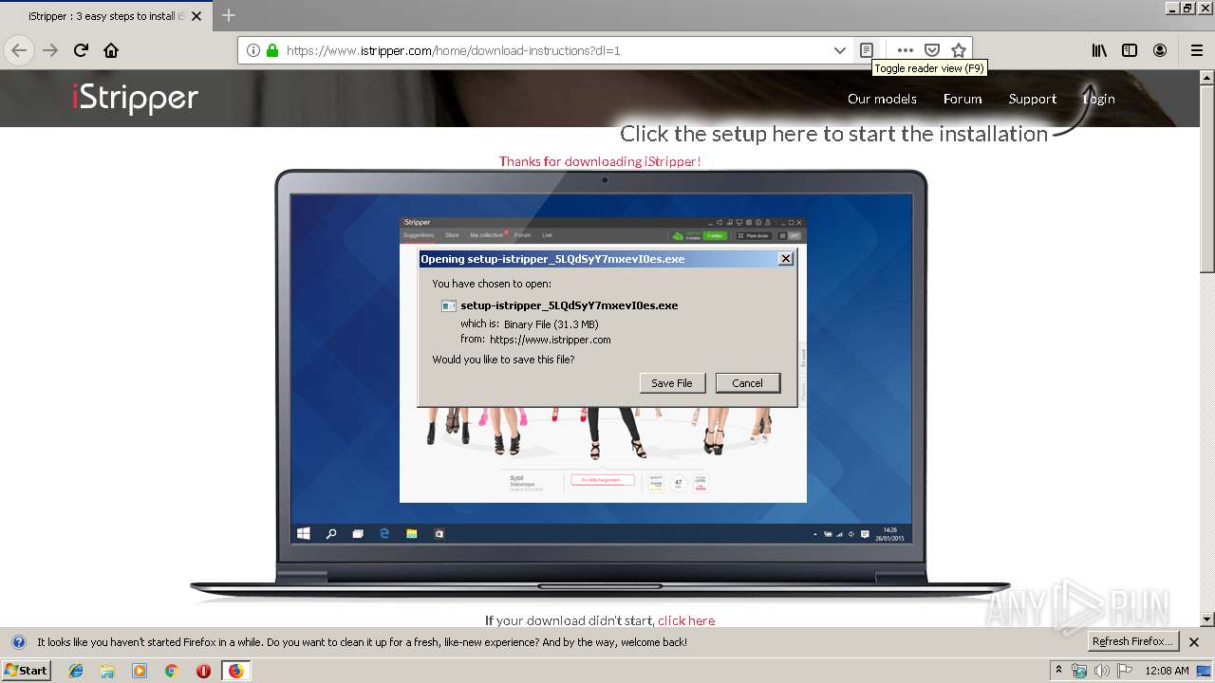Open media player from taskbar
This screenshot has height=683, width=1215.
coord(140,671)
